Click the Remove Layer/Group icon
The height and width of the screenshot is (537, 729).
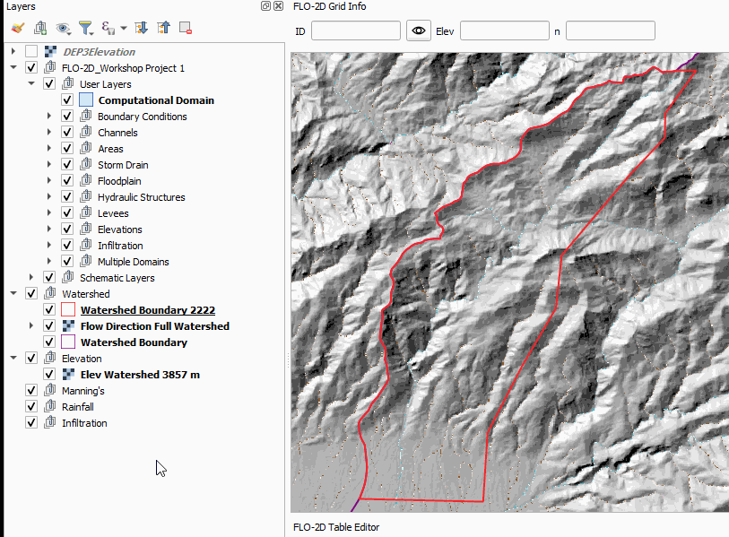tap(186, 29)
